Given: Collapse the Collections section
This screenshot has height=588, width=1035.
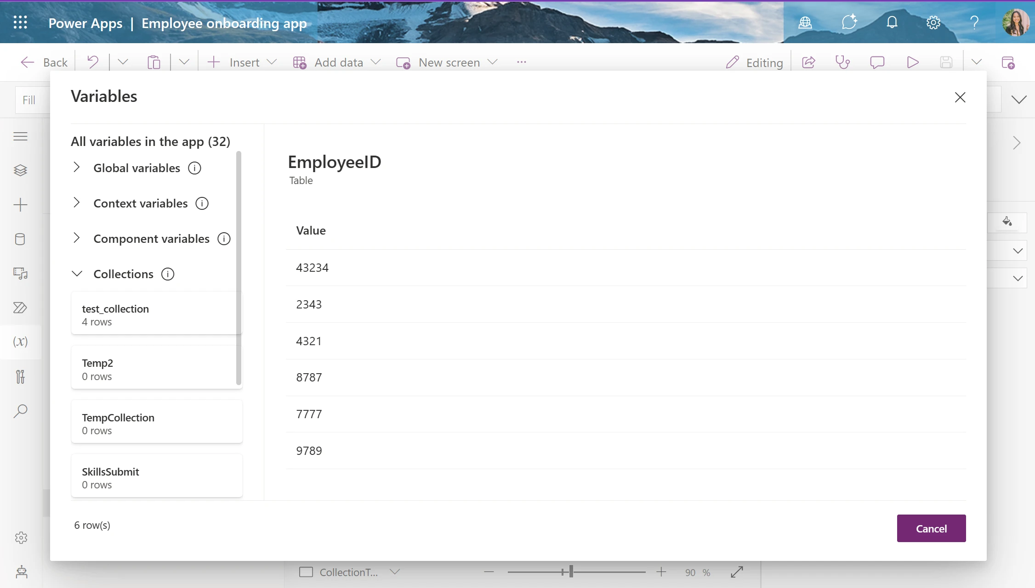Looking at the screenshot, I should [x=77, y=274].
